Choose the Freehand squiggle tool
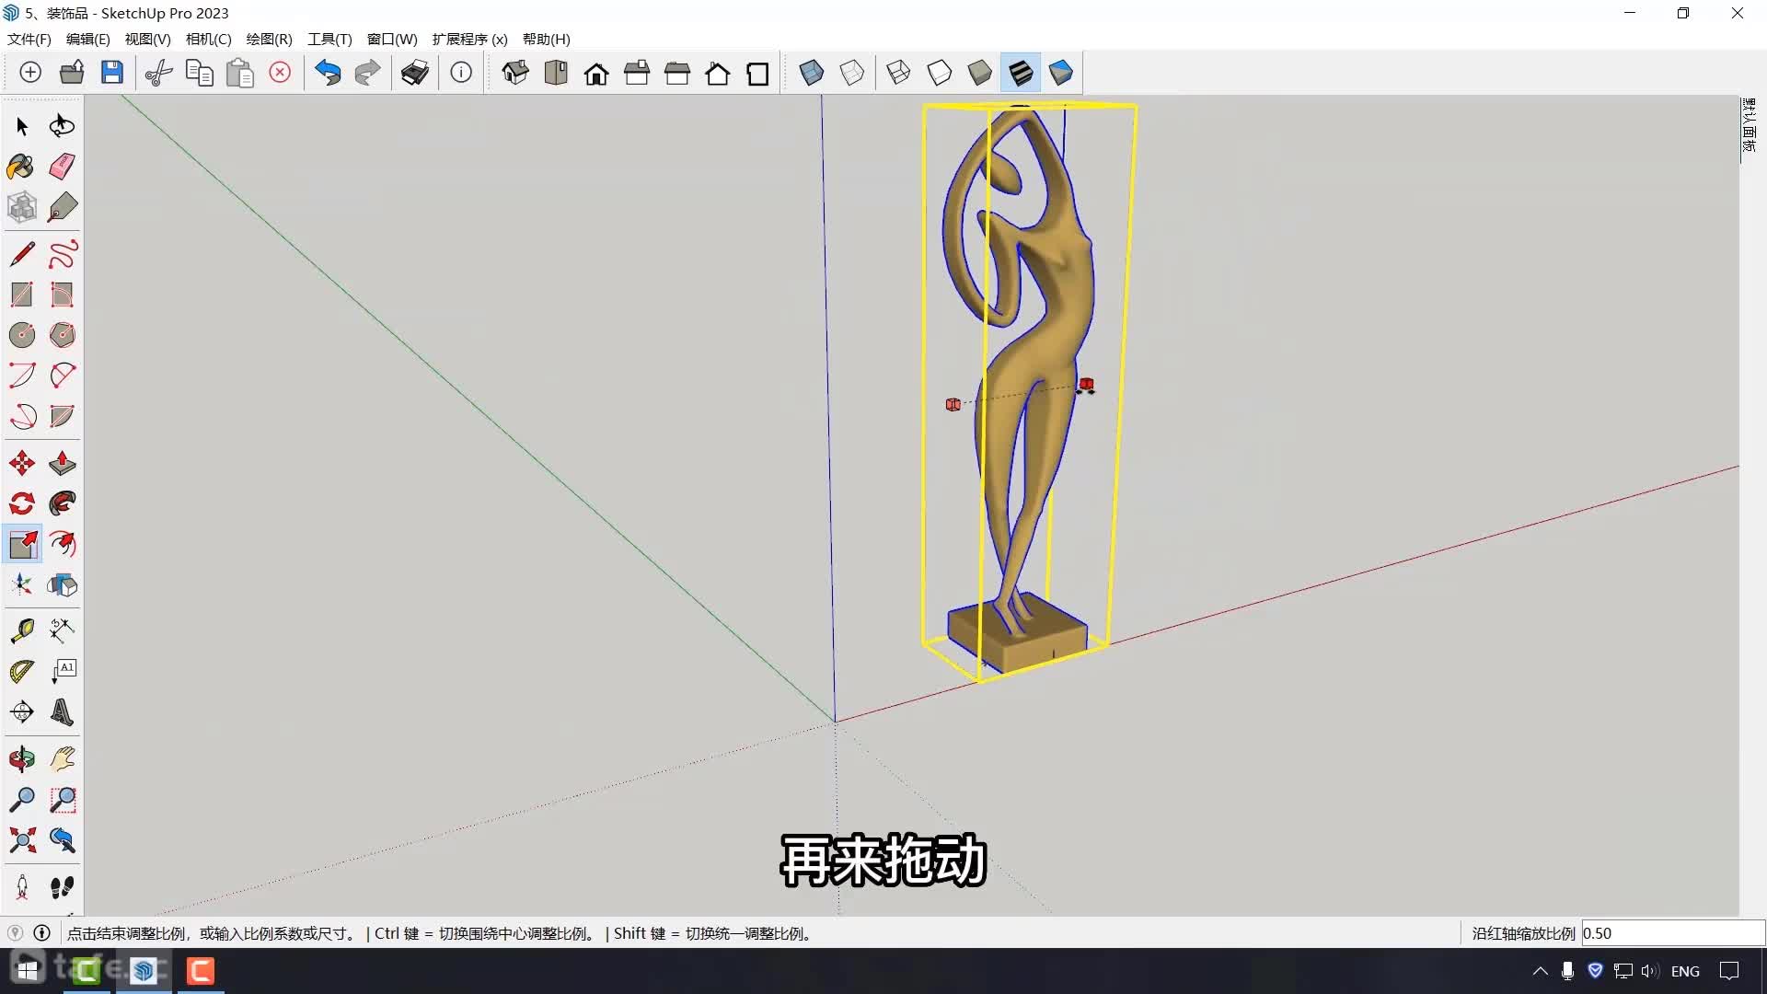 62,254
